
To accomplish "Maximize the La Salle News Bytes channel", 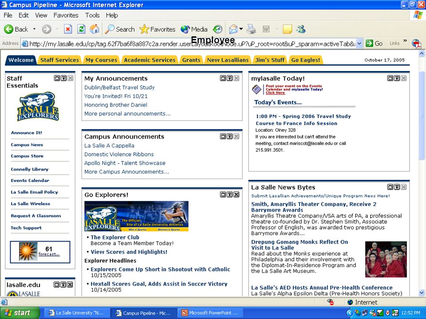I will 390,187.
